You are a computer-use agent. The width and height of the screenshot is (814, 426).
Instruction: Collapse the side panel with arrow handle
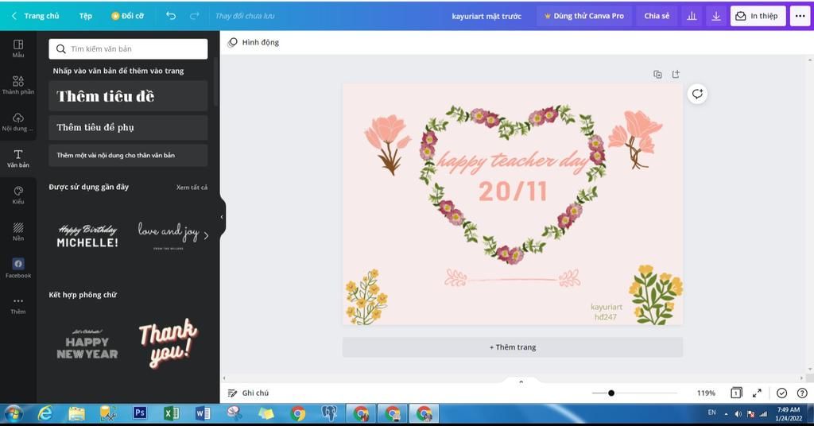pyautogui.click(x=223, y=217)
